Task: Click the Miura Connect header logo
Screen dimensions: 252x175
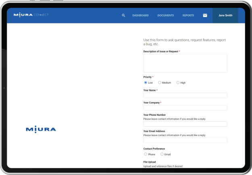Action: coord(31,15)
